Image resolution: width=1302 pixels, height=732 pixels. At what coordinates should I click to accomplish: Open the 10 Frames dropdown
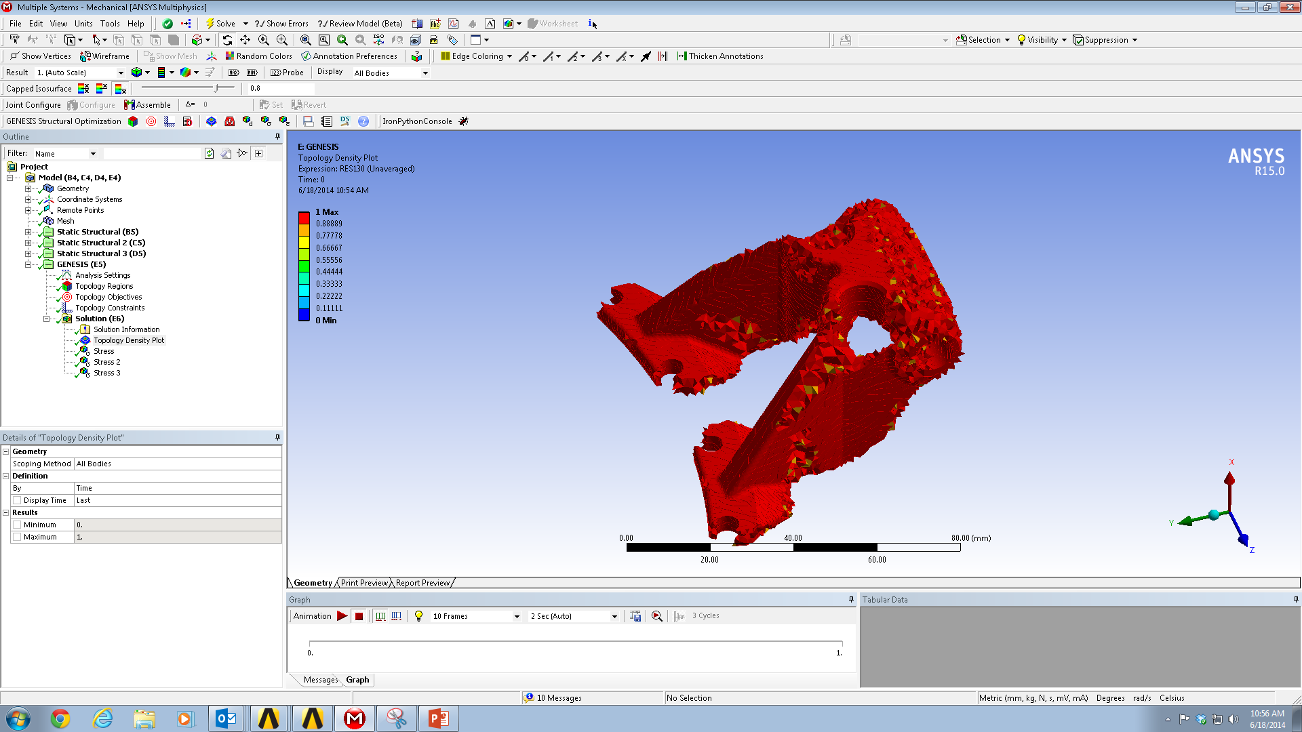[x=517, y=616]
